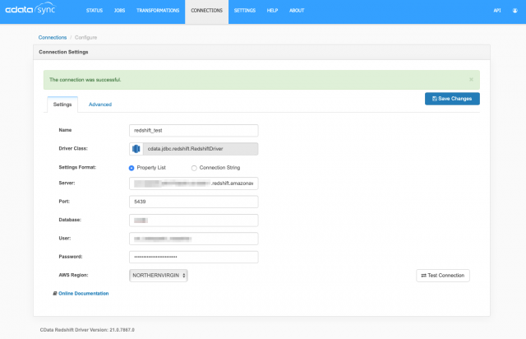Click the Name input field
Viewport: 526px width, 339px height.
(194, 130)
